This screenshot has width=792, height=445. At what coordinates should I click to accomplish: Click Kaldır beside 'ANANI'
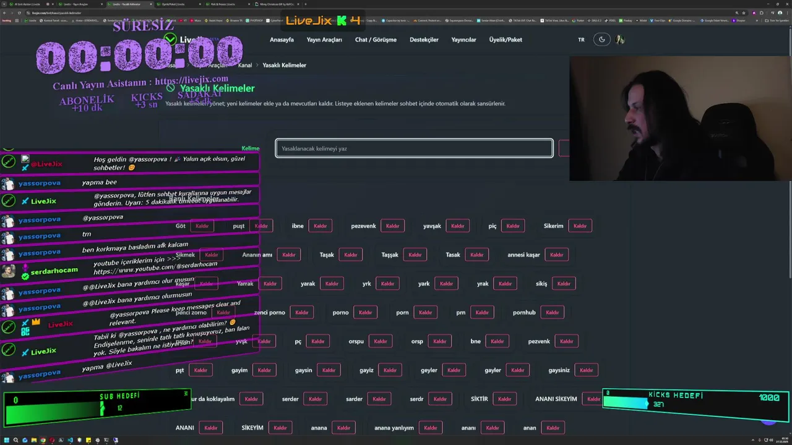coord(210,428)
